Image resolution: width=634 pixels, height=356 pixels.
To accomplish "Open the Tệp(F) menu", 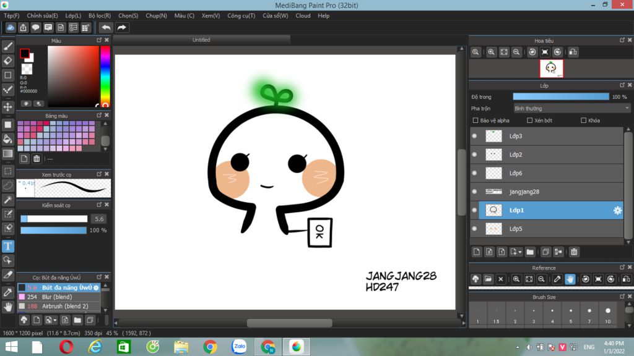I will [11, 15].
